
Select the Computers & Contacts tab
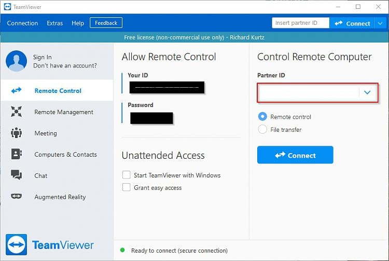(57, 154)
